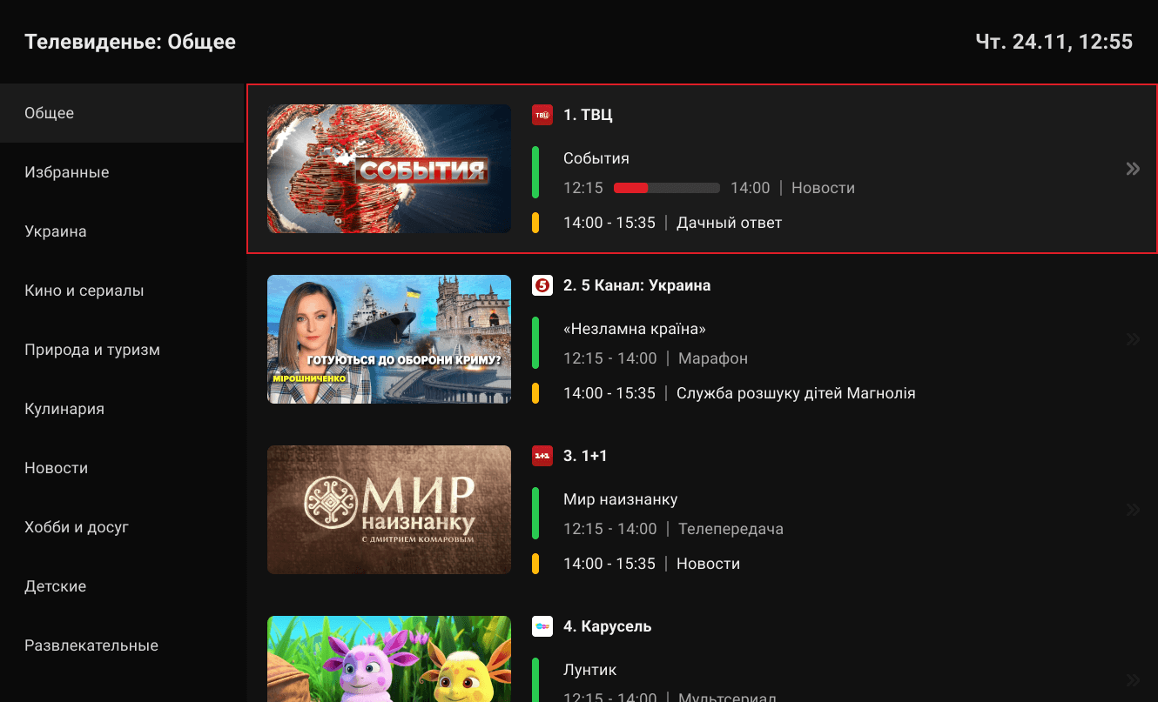Click the Телевиденье: Общее header title
Viewport: 1158px width, 702px height.
tap(131, 42)
